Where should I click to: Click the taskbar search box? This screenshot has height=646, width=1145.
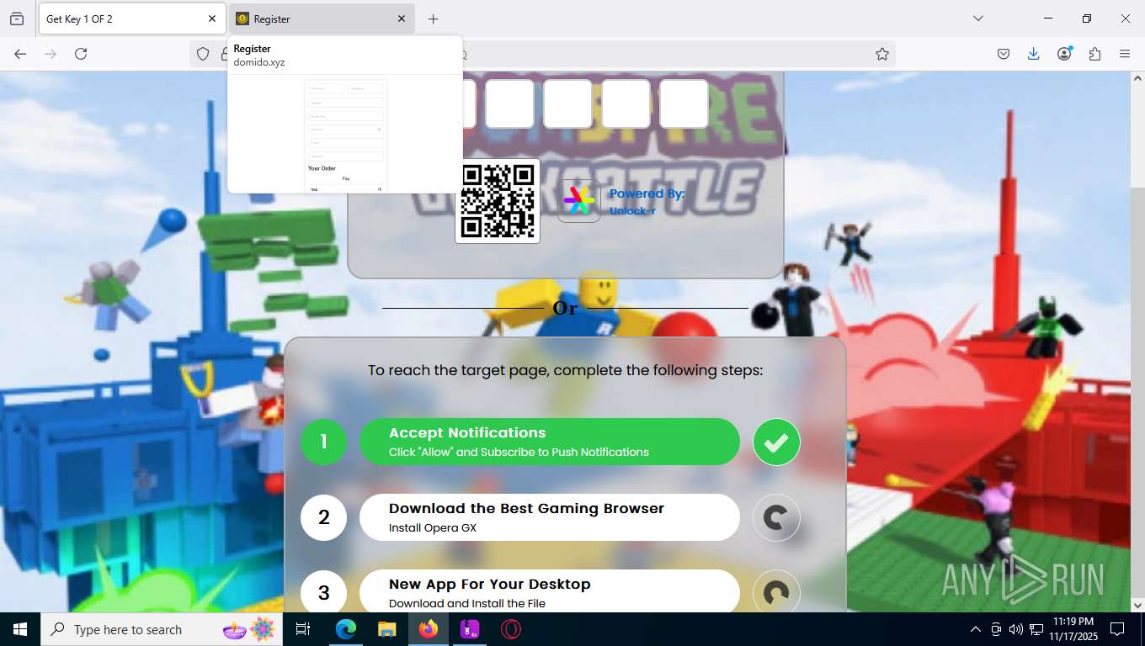coord(162,629)
